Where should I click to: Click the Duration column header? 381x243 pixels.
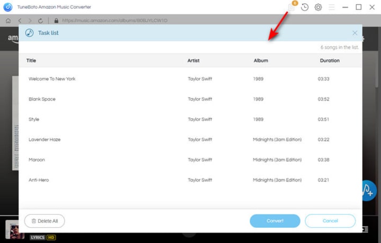(330, 60)
